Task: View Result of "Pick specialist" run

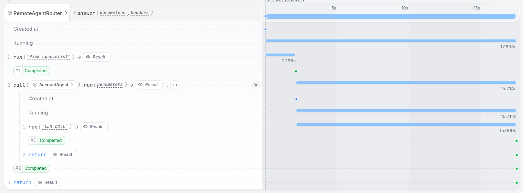Action: tap(97, 57)
